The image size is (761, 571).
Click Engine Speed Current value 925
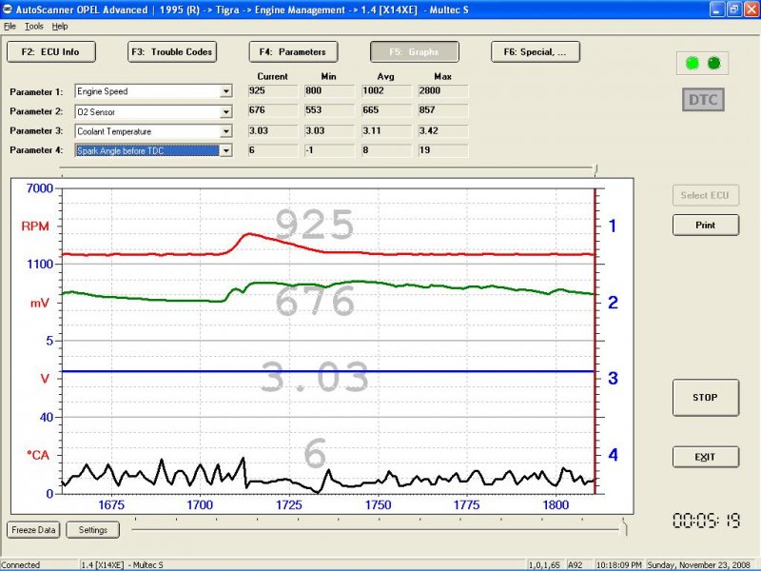pos(273,90)
